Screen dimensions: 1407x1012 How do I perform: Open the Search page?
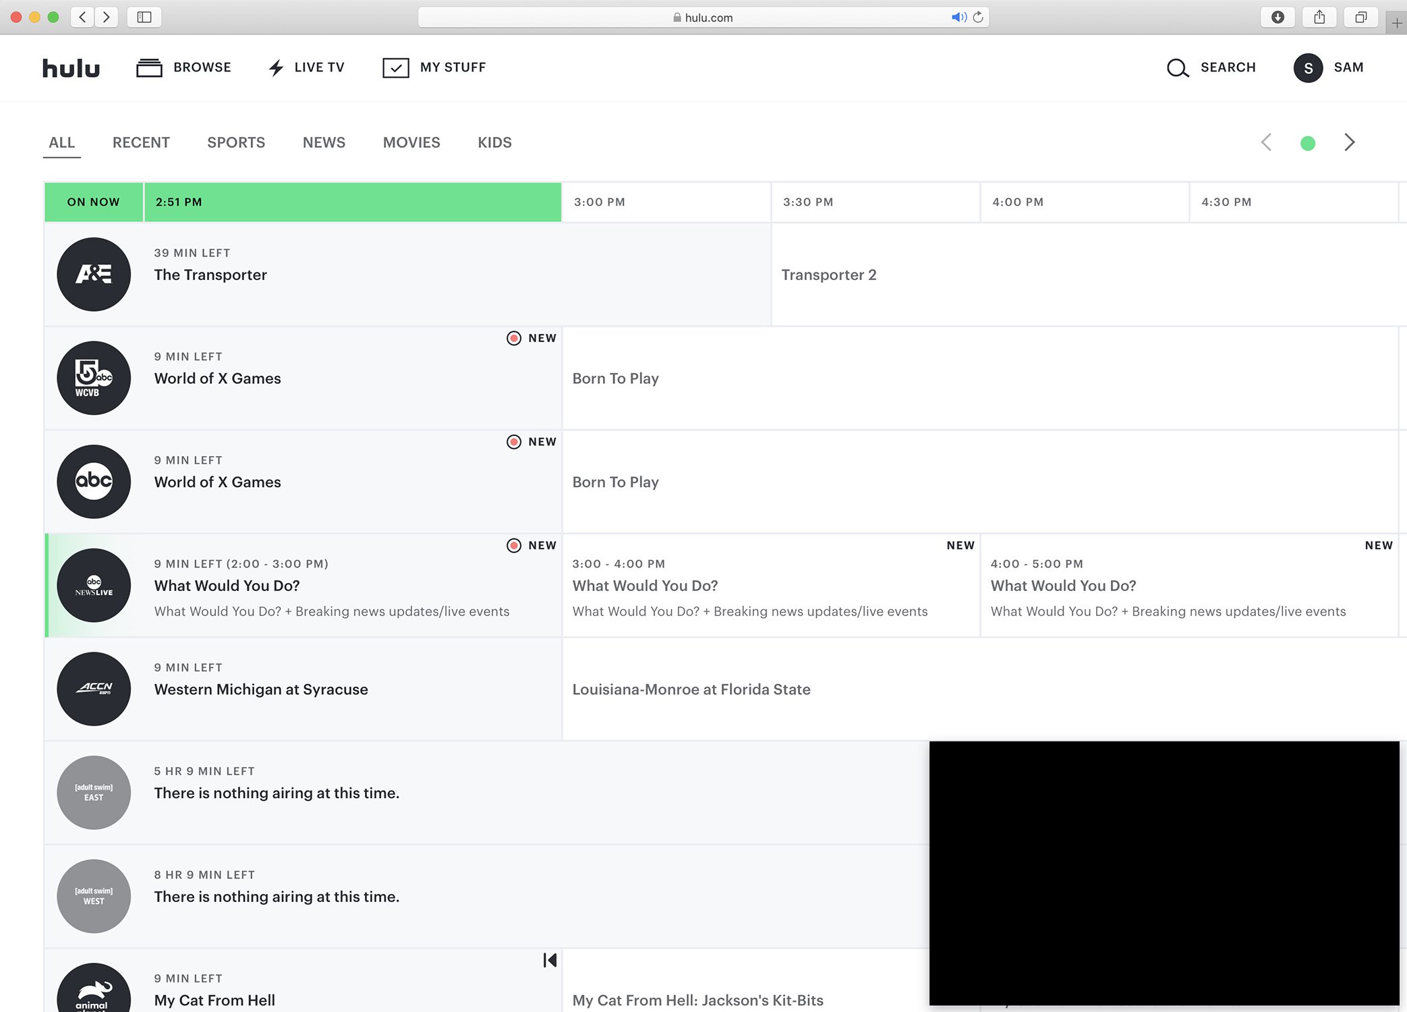click(x=1211, y=67)
